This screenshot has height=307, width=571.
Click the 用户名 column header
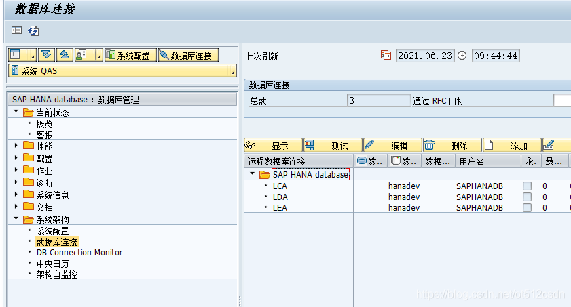point(488,161)
